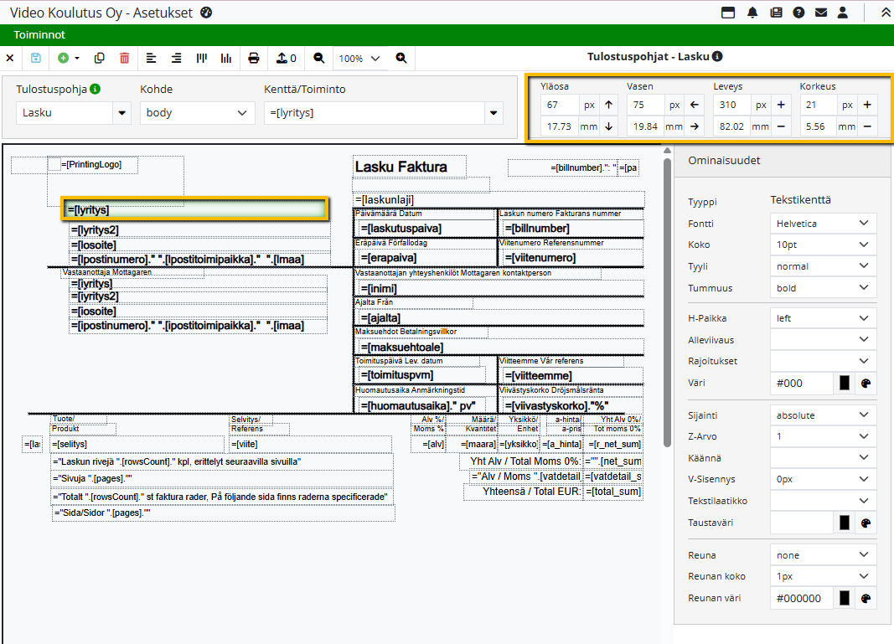Open the help question mark icon
This screenshot has width=894, height=644.
point(798,13)
